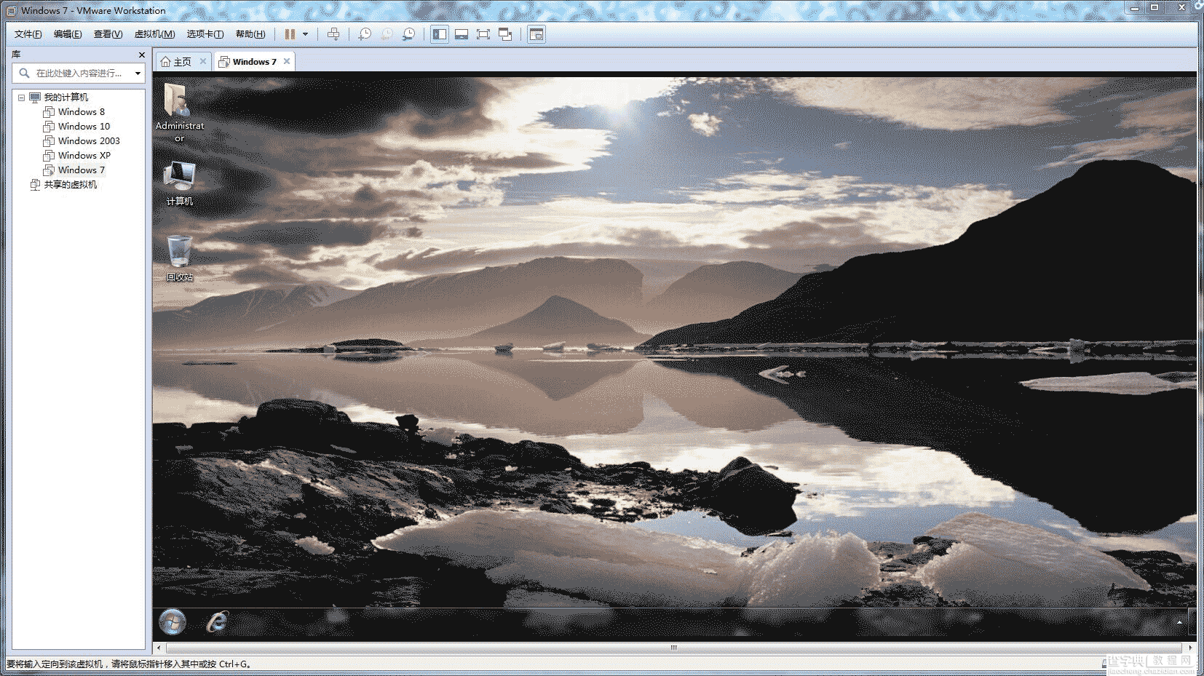Open the 虚拟机(M) menu
1204x676 pixels.
[154, 34]
